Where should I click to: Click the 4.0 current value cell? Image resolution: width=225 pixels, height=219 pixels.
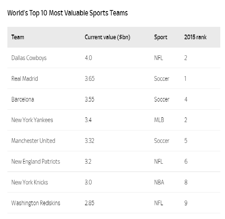coord(88,58)
